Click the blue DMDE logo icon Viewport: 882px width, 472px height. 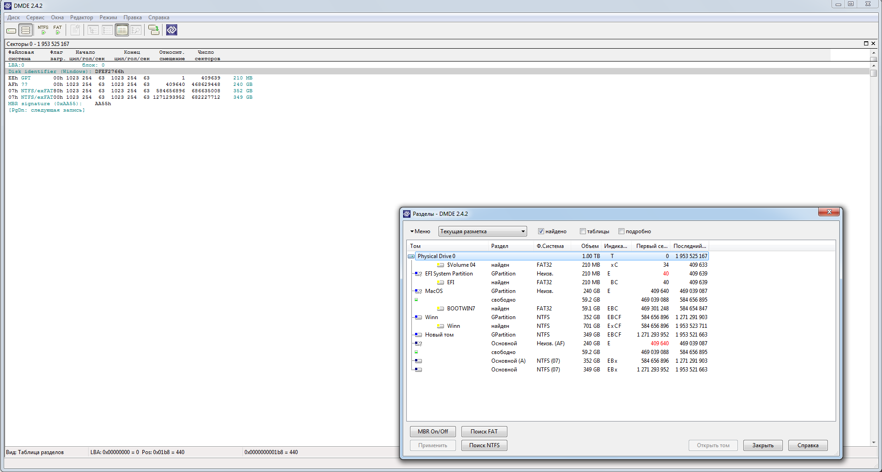point(172,30)
